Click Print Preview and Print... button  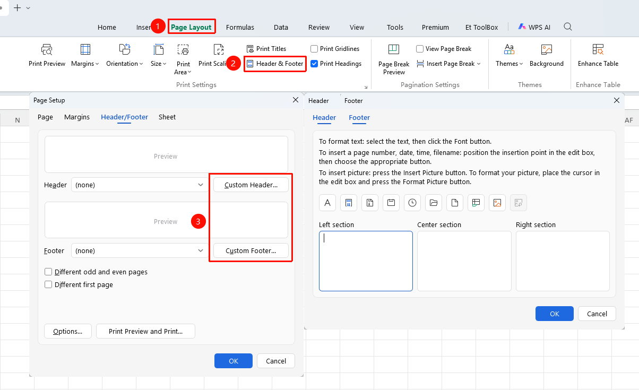click(x=145, y=331)
